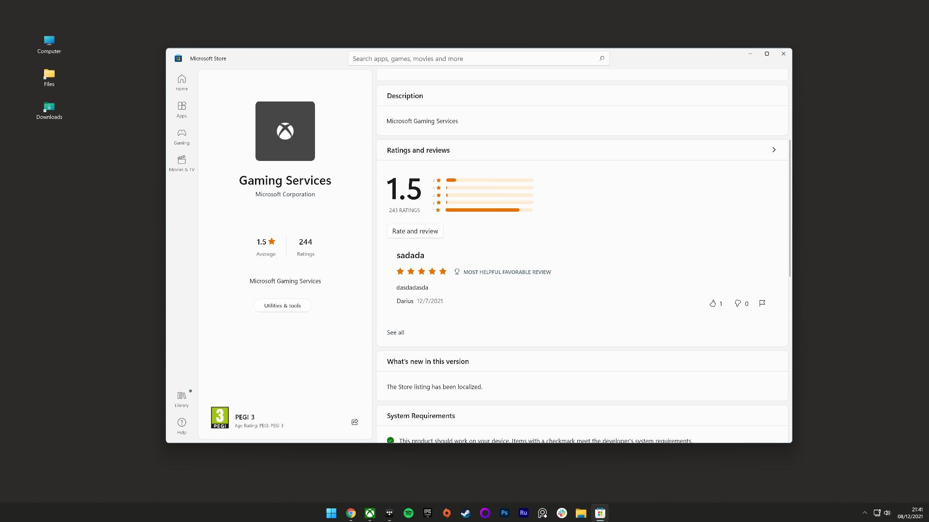The image size is (929, 522).
Task: Open the Gaming section in sidebar
Action: 181,136
